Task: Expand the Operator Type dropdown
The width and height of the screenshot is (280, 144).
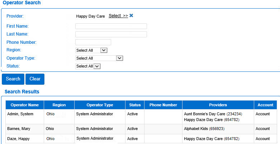Action: 99,58
